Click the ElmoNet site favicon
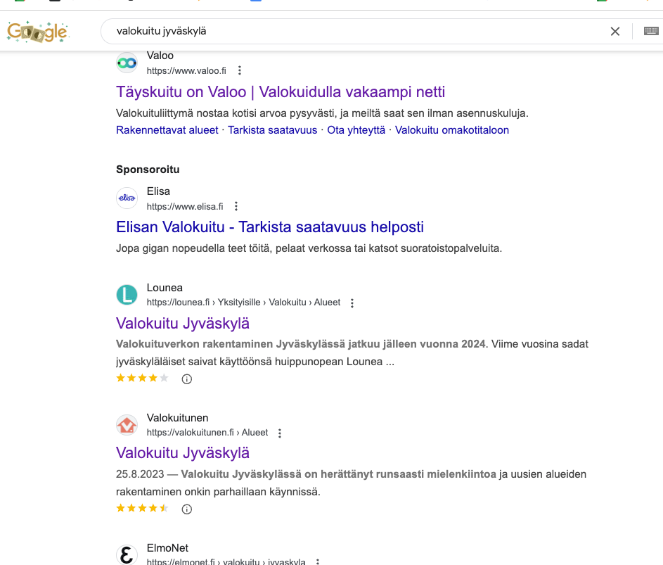 tap(127, 554)
